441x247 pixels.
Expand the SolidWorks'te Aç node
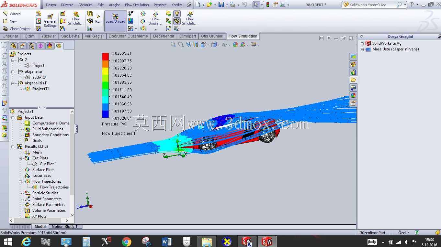click(x=362, y=44)
